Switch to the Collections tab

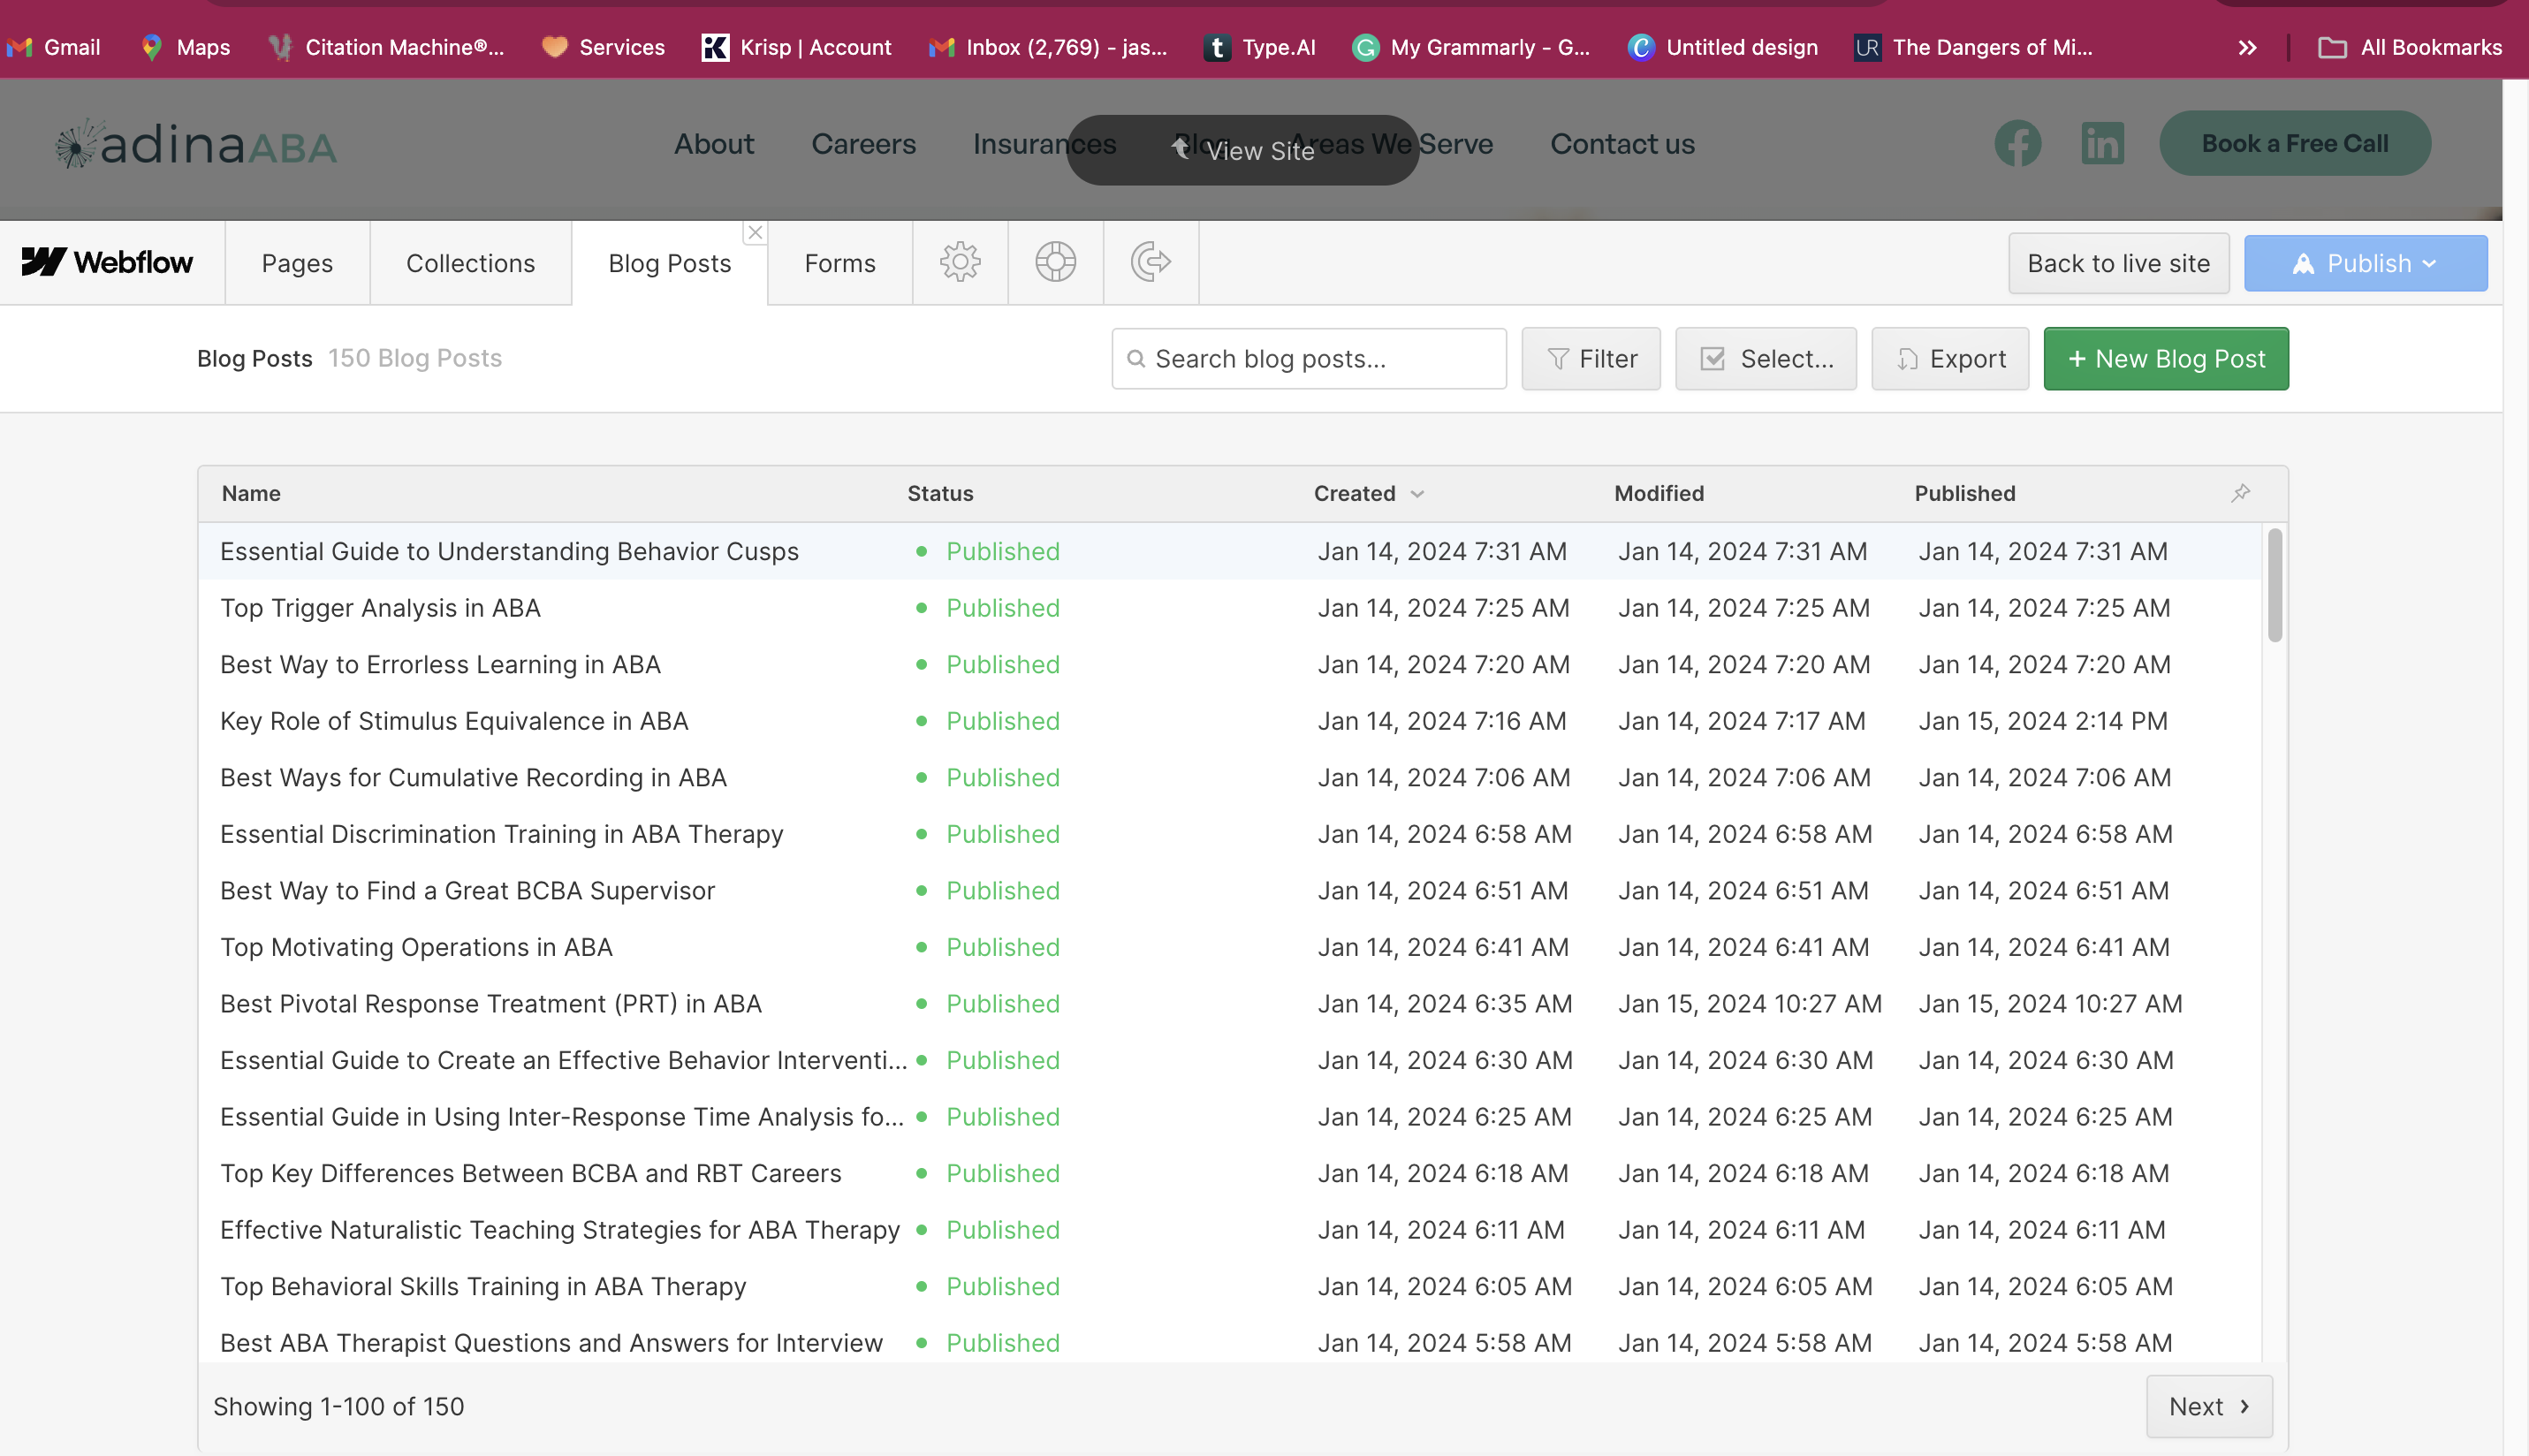(470, 263)
